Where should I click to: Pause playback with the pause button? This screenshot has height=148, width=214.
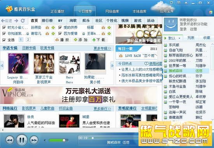point(22,140)
